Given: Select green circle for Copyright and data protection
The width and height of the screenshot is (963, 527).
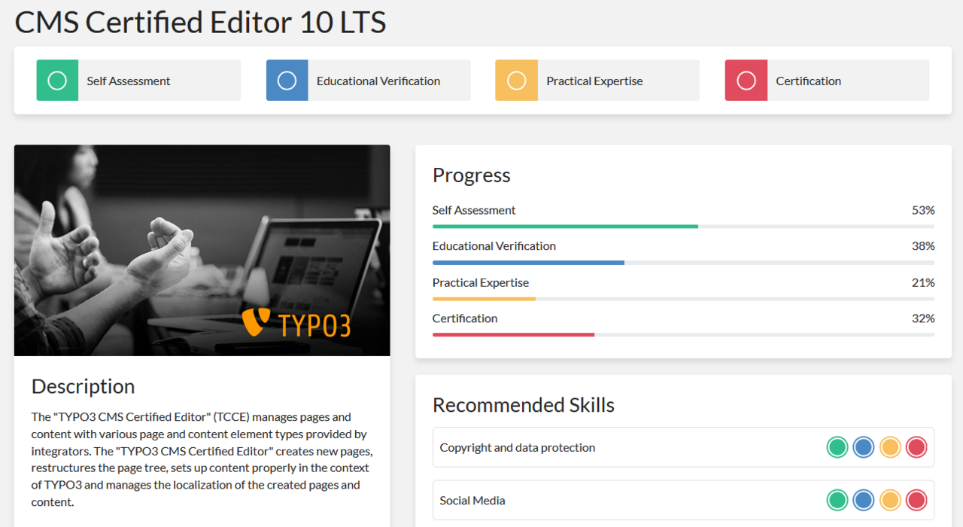Looking at the screenshot, I should 837,447.
